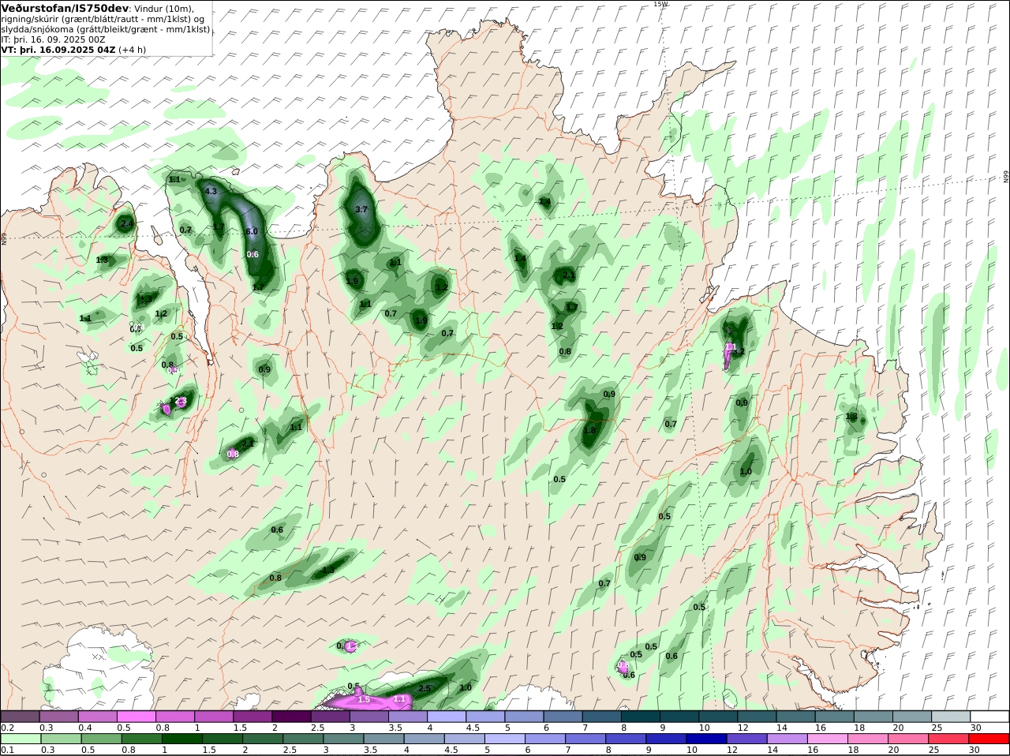Click the bright pink 0.5–0.8 swatch in top legend
The width and height of the screenshot is (1010, 756).
pyautogui.click(x=137, y=717)
